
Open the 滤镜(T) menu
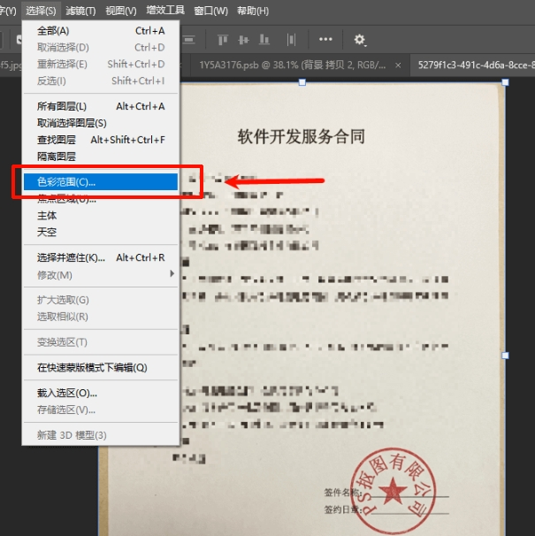tap(80, 11)
